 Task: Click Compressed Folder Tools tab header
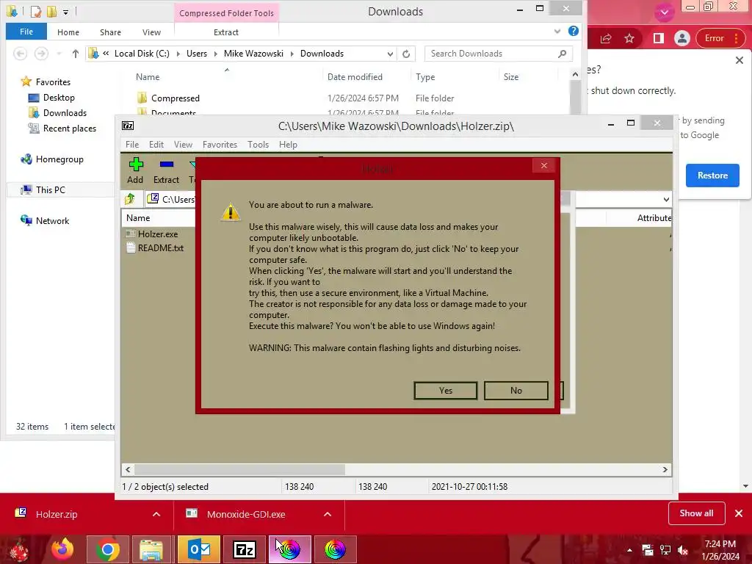point(226,13)
